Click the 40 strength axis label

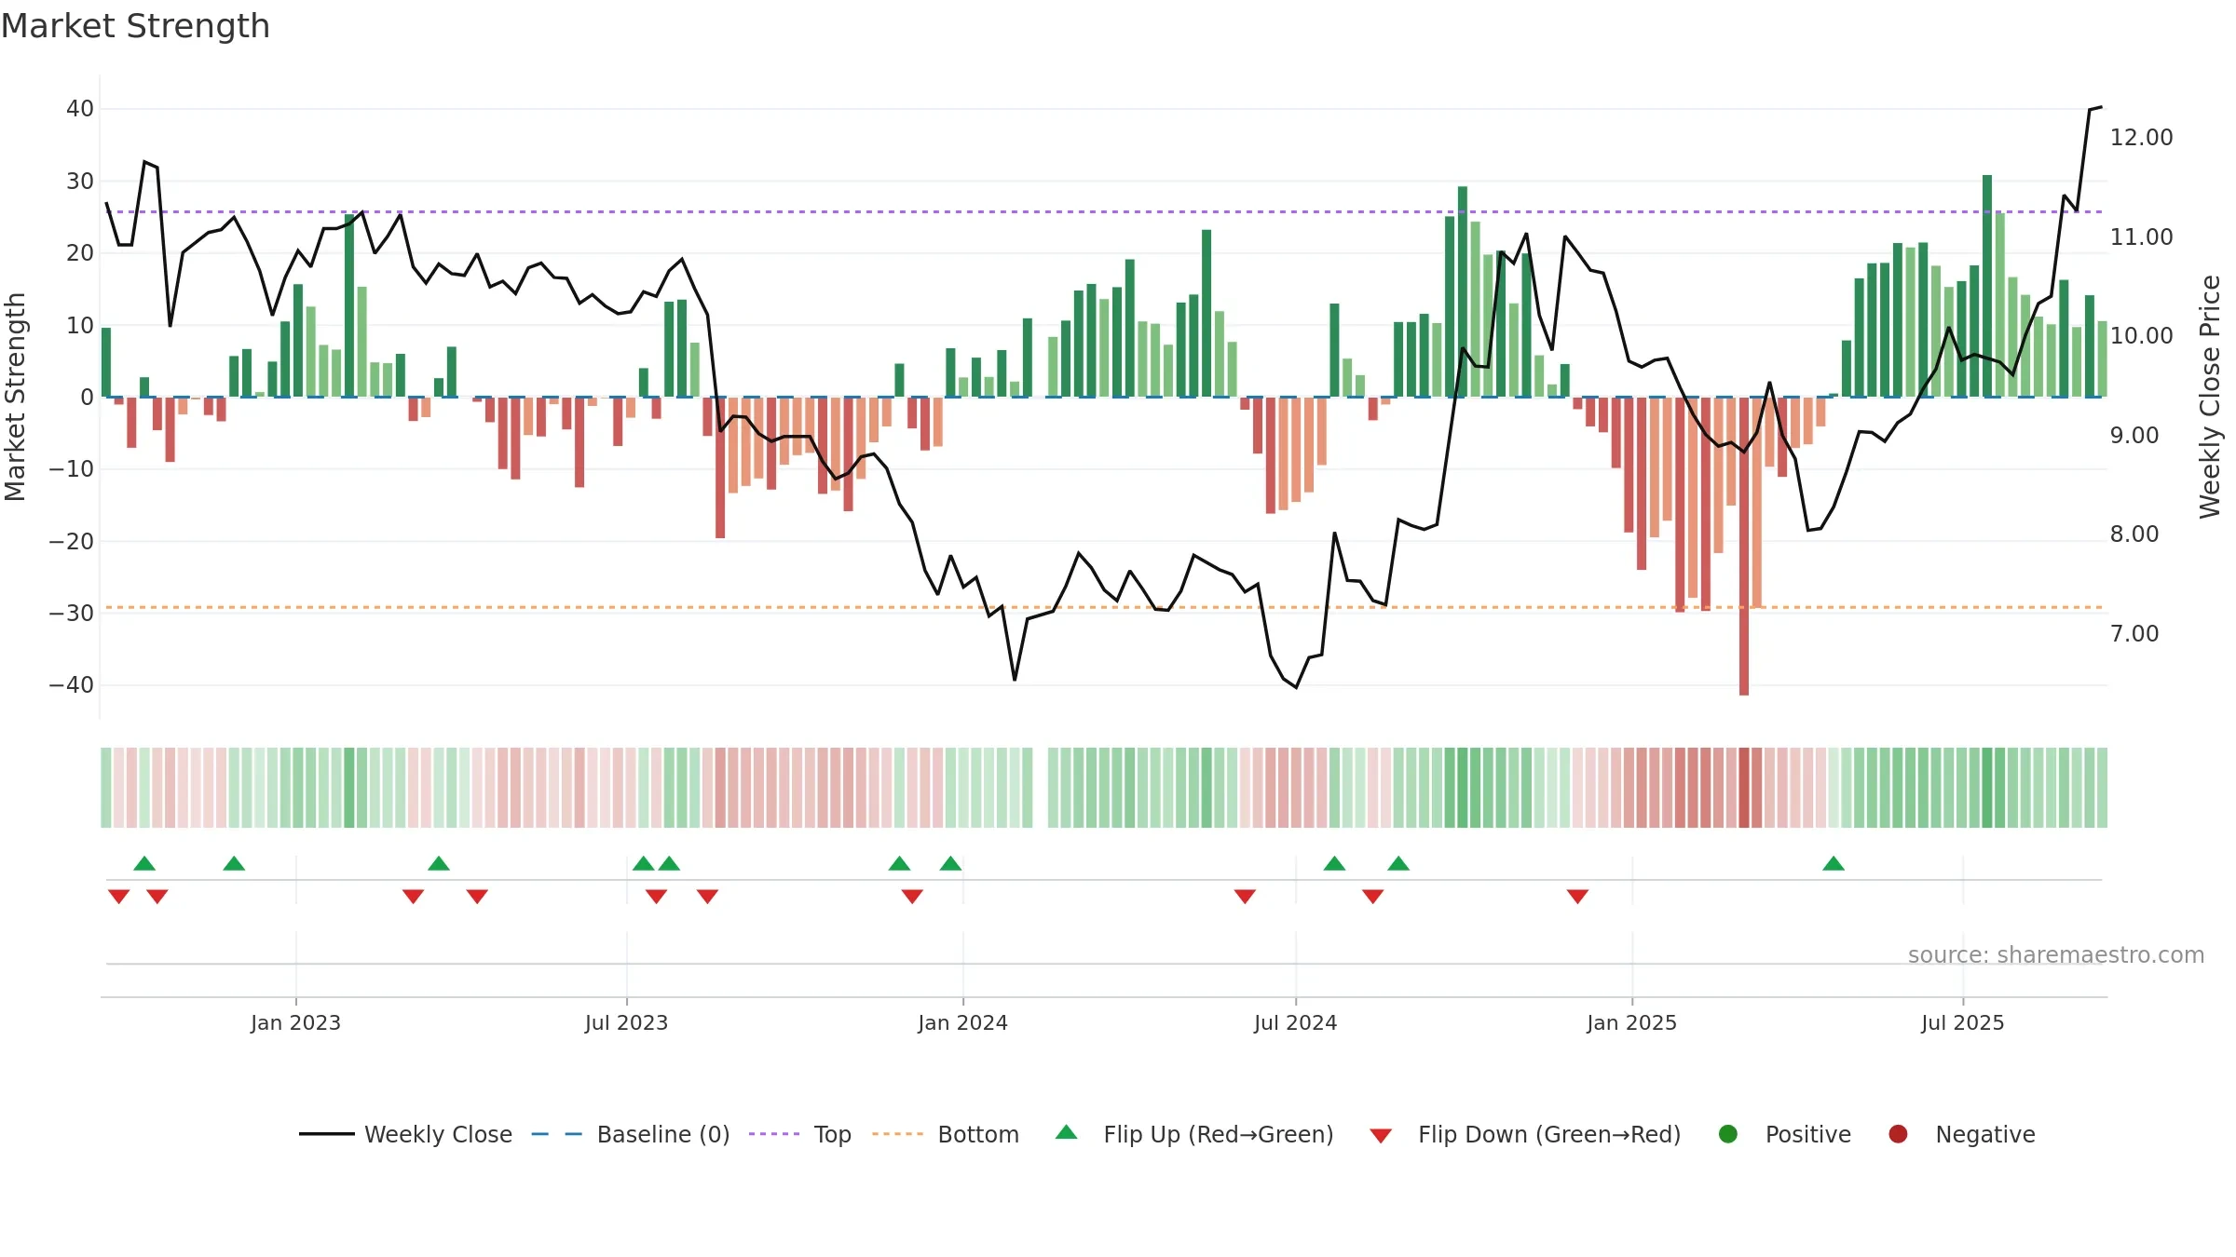pyautogui.click(x=80, y=109)
